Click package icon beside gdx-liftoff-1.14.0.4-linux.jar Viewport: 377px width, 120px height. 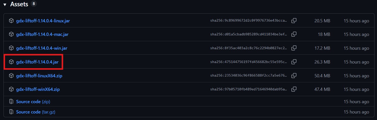(11, 21)
